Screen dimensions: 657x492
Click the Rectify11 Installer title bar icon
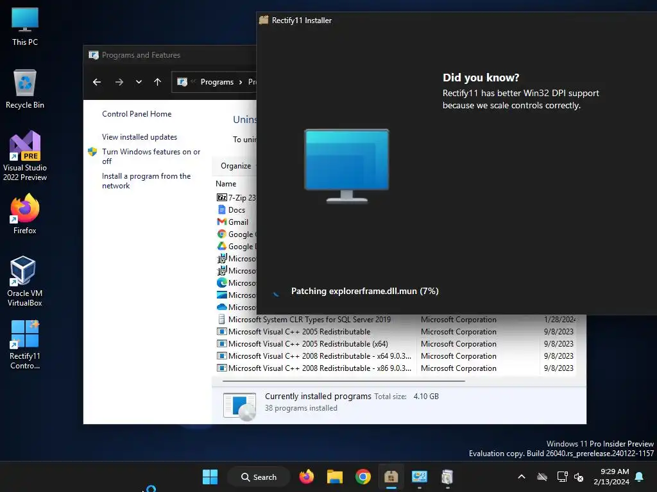[264, 20]
